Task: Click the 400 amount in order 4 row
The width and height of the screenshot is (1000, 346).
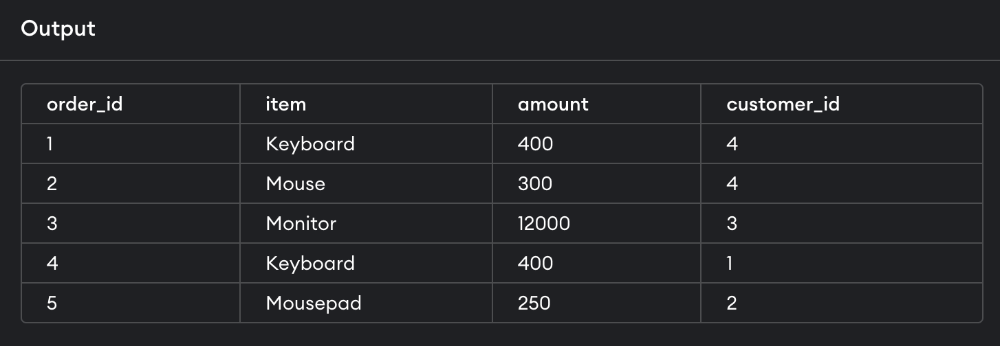Action: pos(535,264)
